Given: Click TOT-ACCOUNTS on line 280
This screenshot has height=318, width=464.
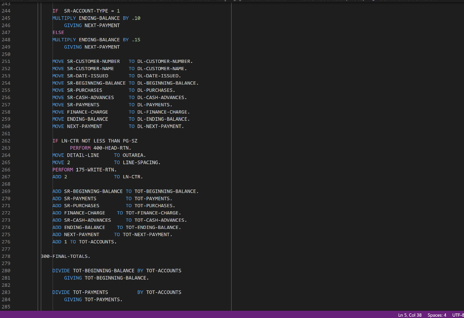Looking at the screenshot, I should tap(163, 271).
